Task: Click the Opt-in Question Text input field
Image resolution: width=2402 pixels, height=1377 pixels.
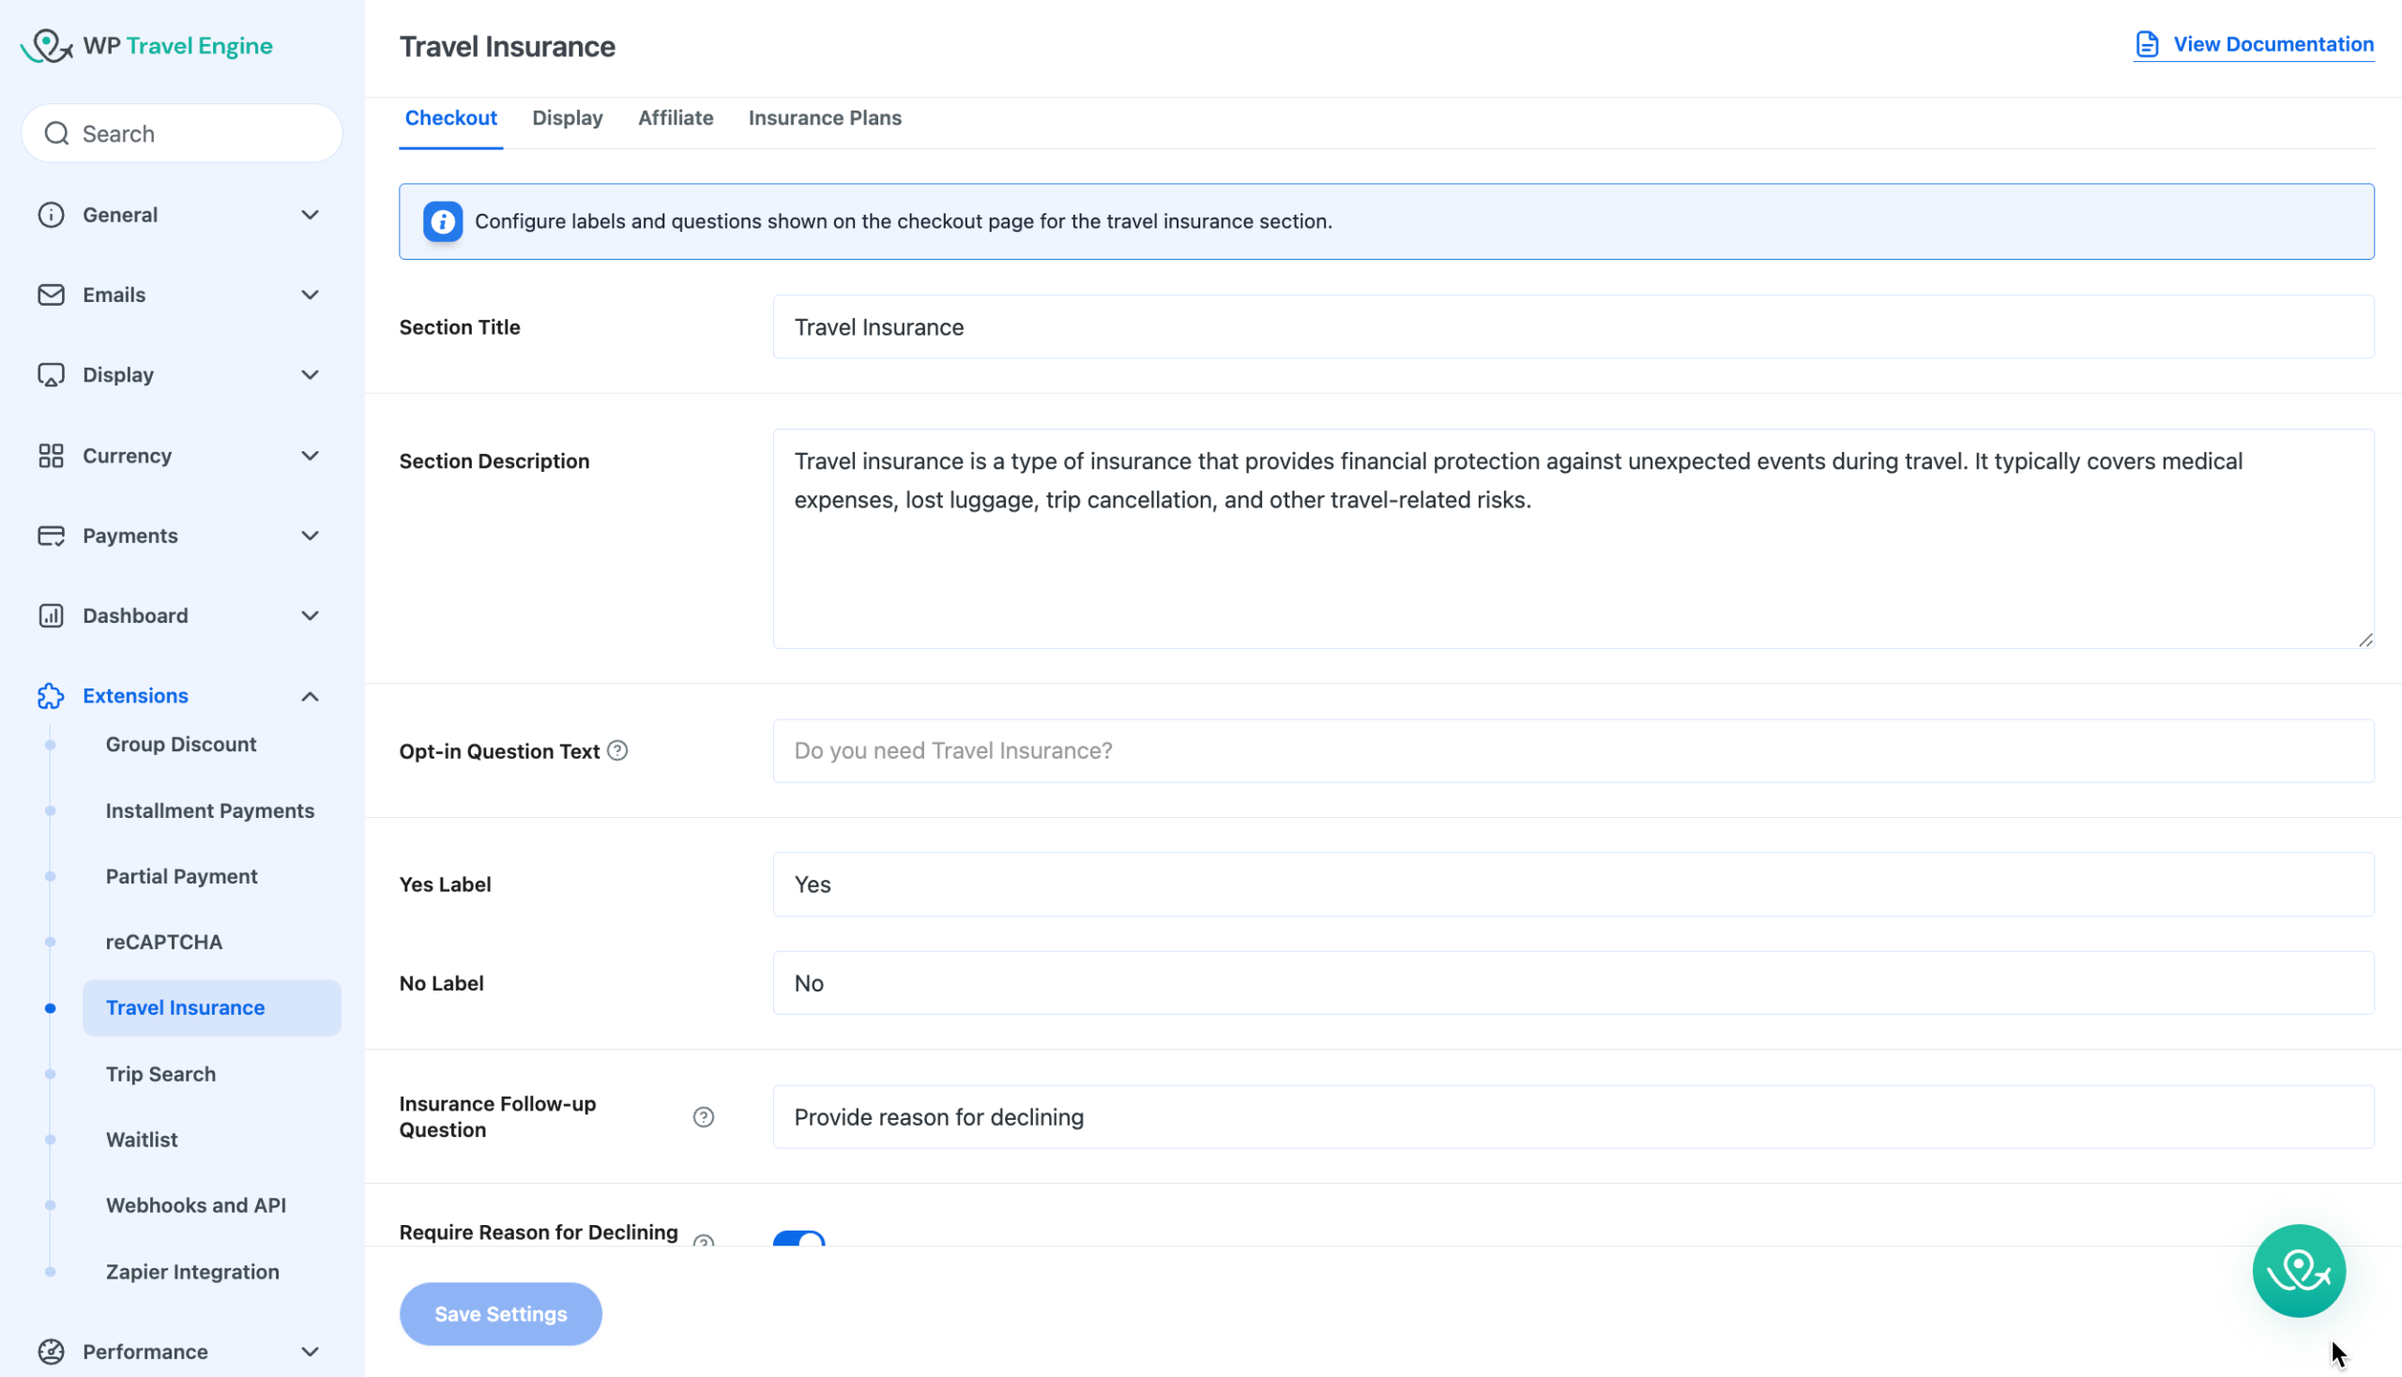Action: pos(1573,751)
